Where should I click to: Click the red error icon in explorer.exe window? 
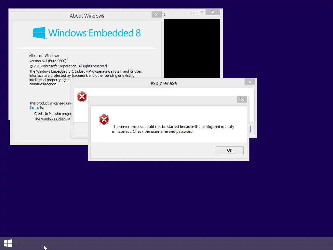[x=82, y=97]
